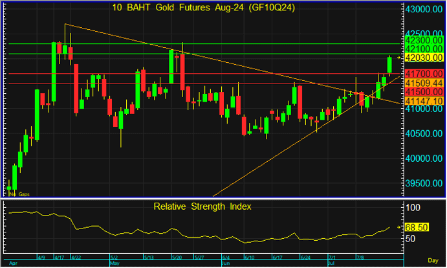Click the 43000.00 price scale label
This screenshot has height=268, width=447.
[422, 10]
